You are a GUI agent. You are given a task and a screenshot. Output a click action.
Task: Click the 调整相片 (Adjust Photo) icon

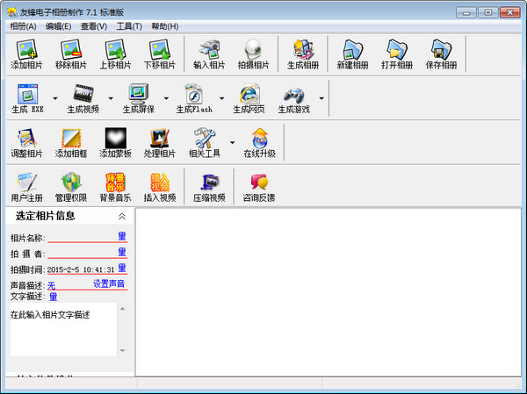(26, 138)
